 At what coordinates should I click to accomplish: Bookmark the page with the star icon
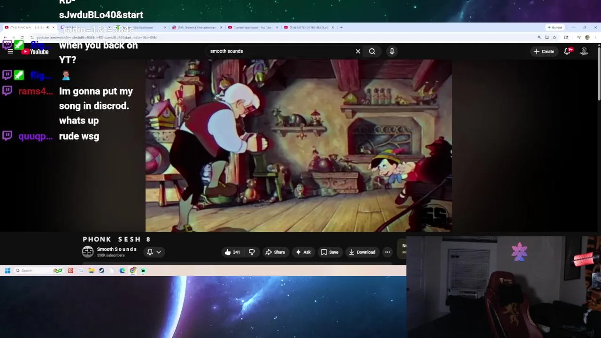pos(554,38)
